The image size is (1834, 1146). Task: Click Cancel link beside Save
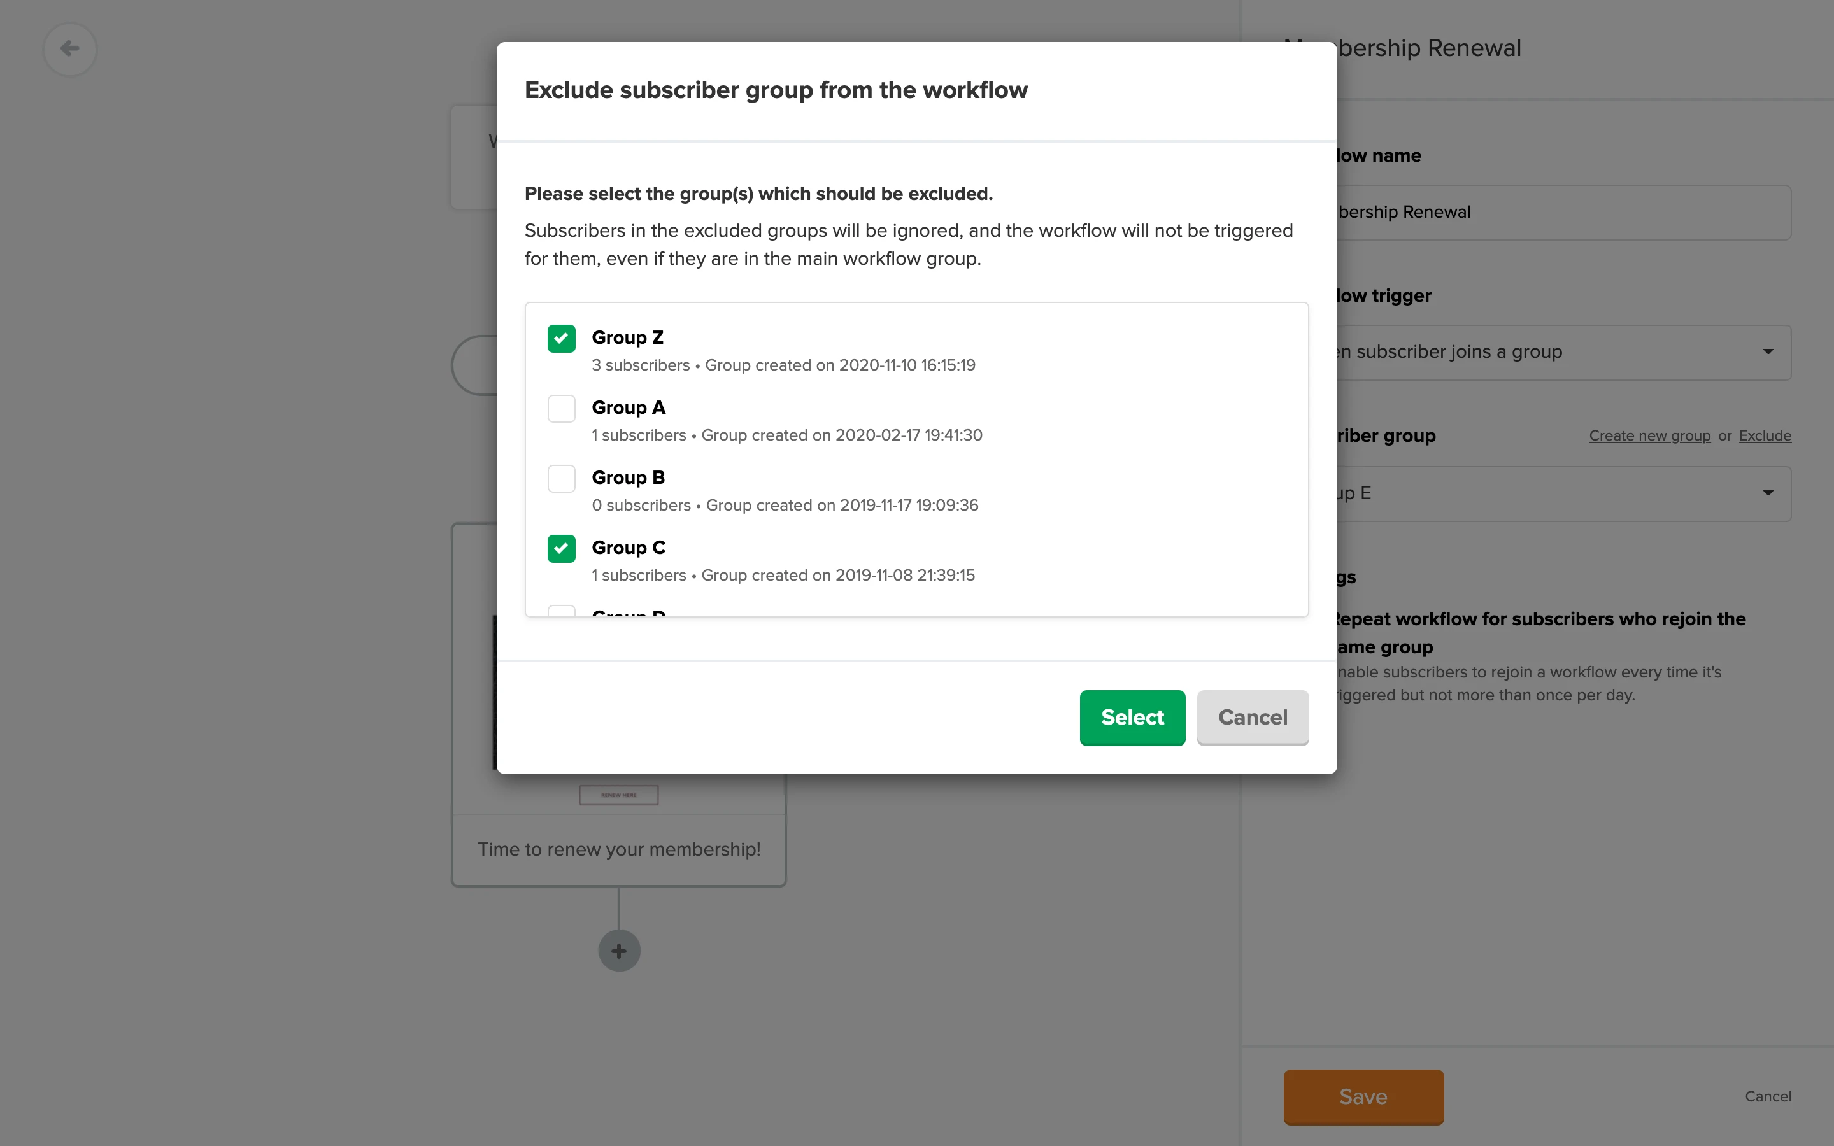[1767, 1096]
